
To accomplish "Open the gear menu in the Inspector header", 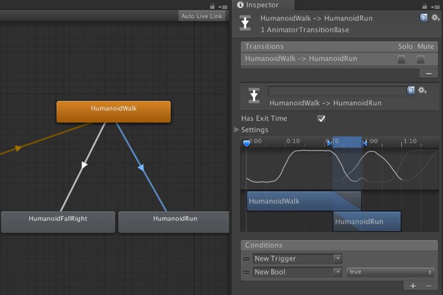I will pyautogui.click(x=435, y=18).
